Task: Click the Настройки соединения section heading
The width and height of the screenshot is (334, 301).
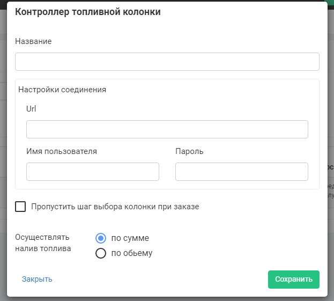Action: 62,90
